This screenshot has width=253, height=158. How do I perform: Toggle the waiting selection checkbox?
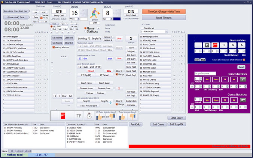pyautogui.click(x=54, y=47)
